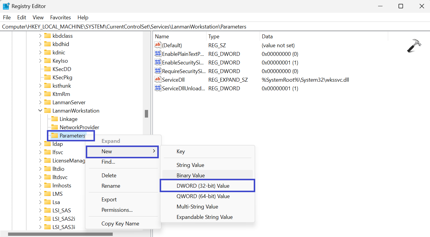The width and height of the screenshot is (430, 237).
Task: Click the (Default) value icon
Action: click(158, 45)
